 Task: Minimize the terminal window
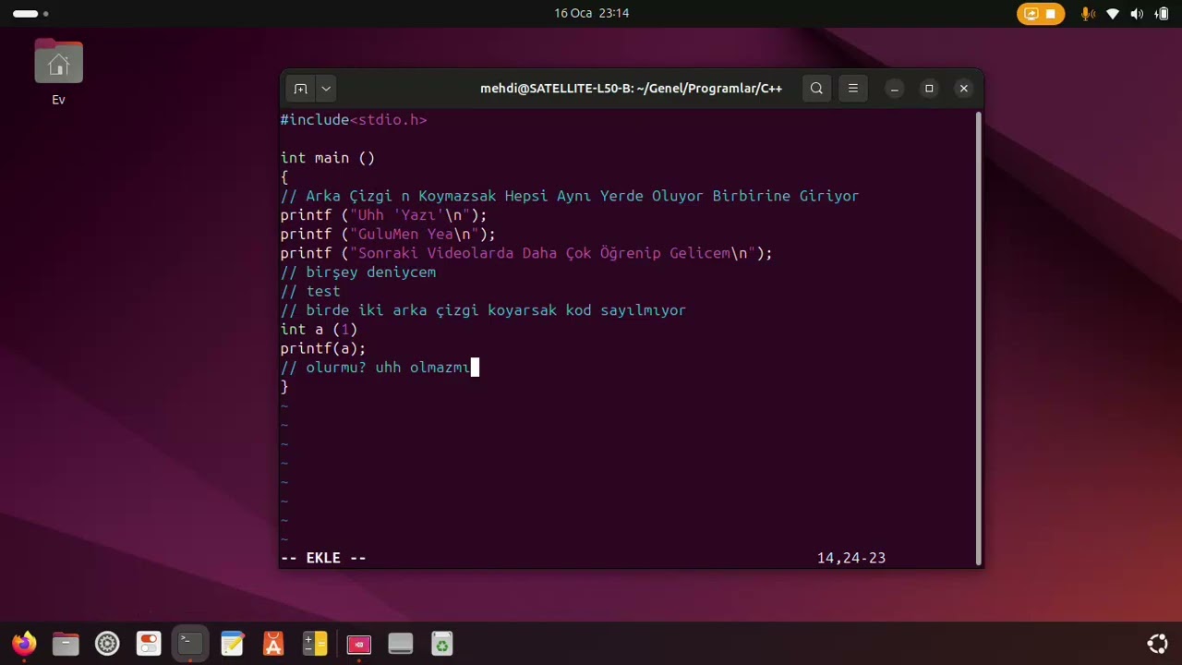894,89
